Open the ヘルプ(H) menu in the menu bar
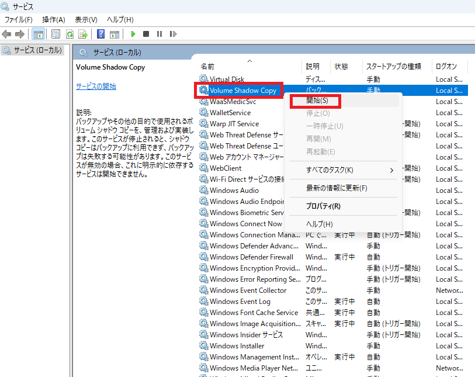The height and width of the screenshot is (377, 475). pos(120,20)
